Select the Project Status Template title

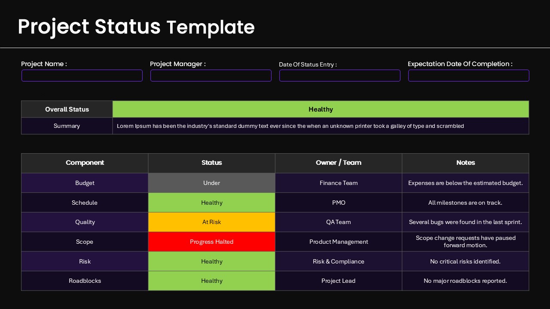[136, 27]
